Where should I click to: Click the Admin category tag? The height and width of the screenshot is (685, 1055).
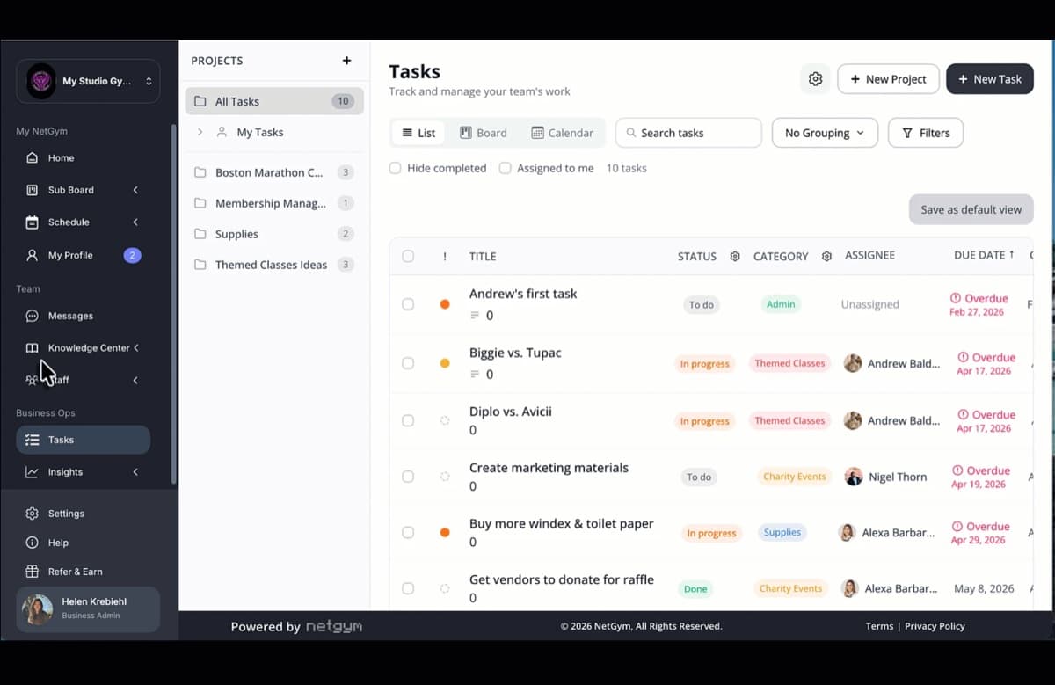click(x=781, y=304)
